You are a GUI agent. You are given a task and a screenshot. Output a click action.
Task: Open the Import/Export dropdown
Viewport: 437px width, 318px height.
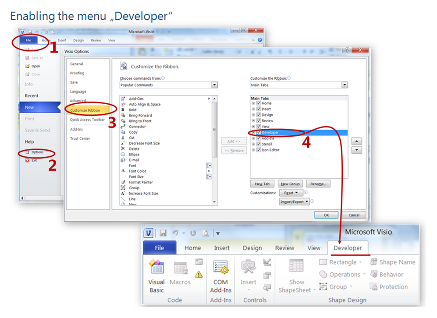[x=294, y=201]
